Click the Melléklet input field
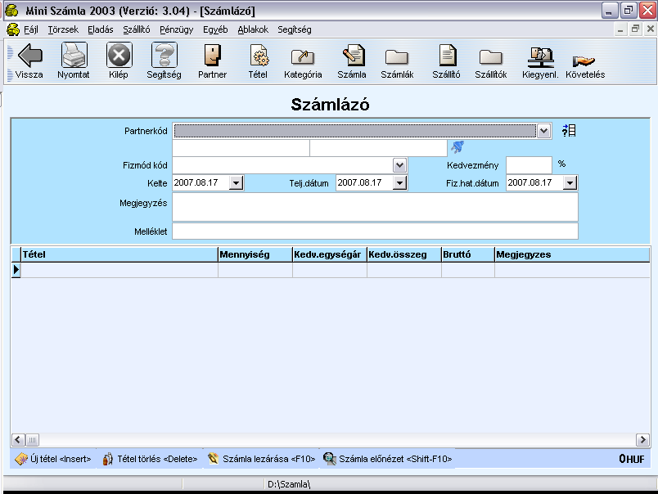This screenshot has width=658, height=494. tap(375, 231)
